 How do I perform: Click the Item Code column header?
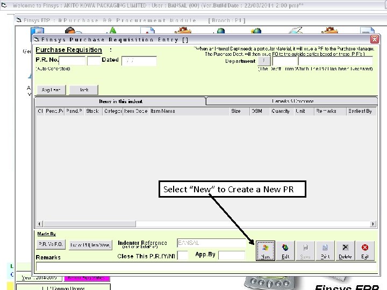(136, 111)
